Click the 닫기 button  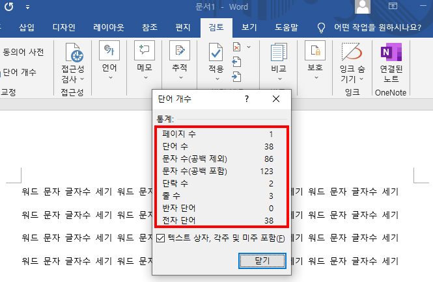(x=262, y=261)
